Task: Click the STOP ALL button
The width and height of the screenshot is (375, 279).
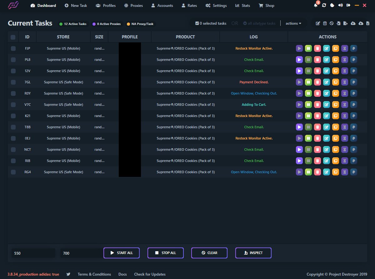Action: [x=166, y=253]
